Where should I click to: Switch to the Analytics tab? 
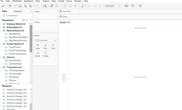pyautogui.click(x=18, y=11)
